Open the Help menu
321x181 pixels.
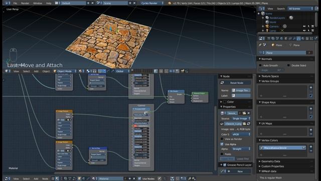[x=49, y=3]
